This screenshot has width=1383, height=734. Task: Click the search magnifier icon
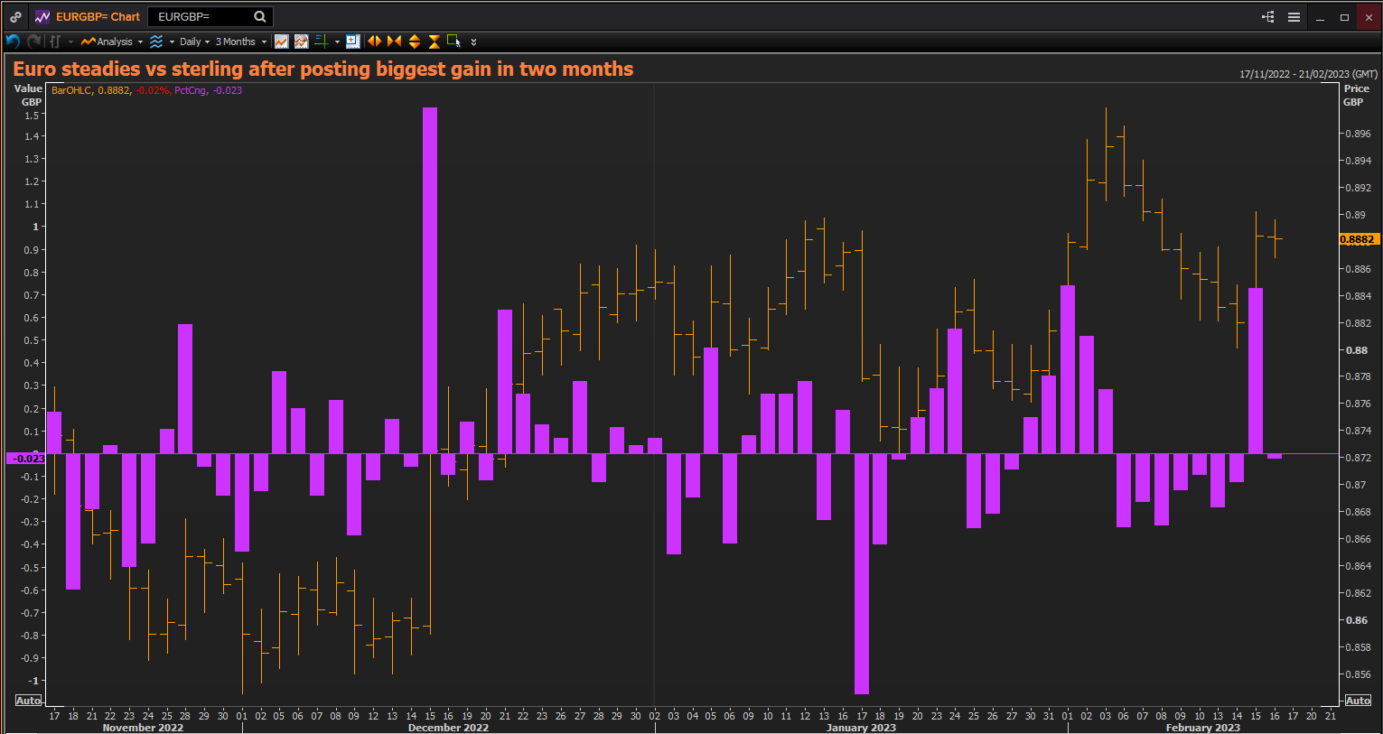pos(259,16)
